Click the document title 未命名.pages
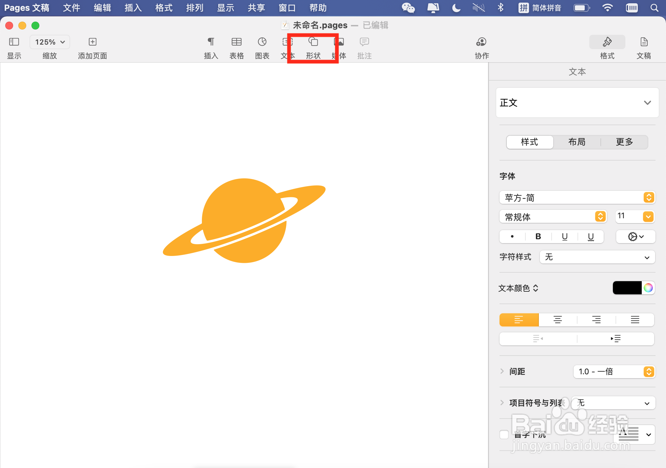666x468 pixels. coord(320,25)
